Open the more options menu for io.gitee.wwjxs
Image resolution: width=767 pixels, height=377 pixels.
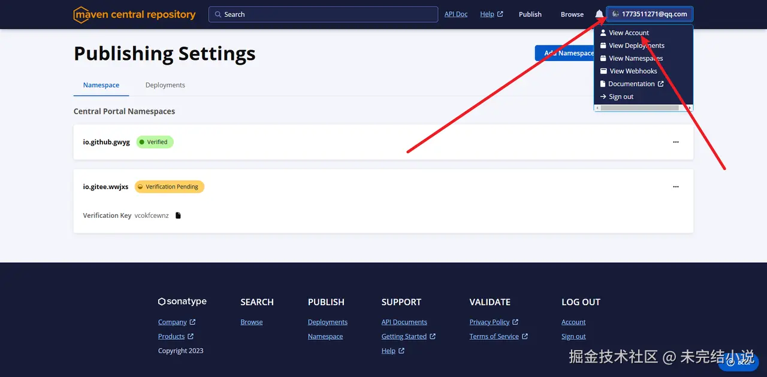tap(676, 187)
